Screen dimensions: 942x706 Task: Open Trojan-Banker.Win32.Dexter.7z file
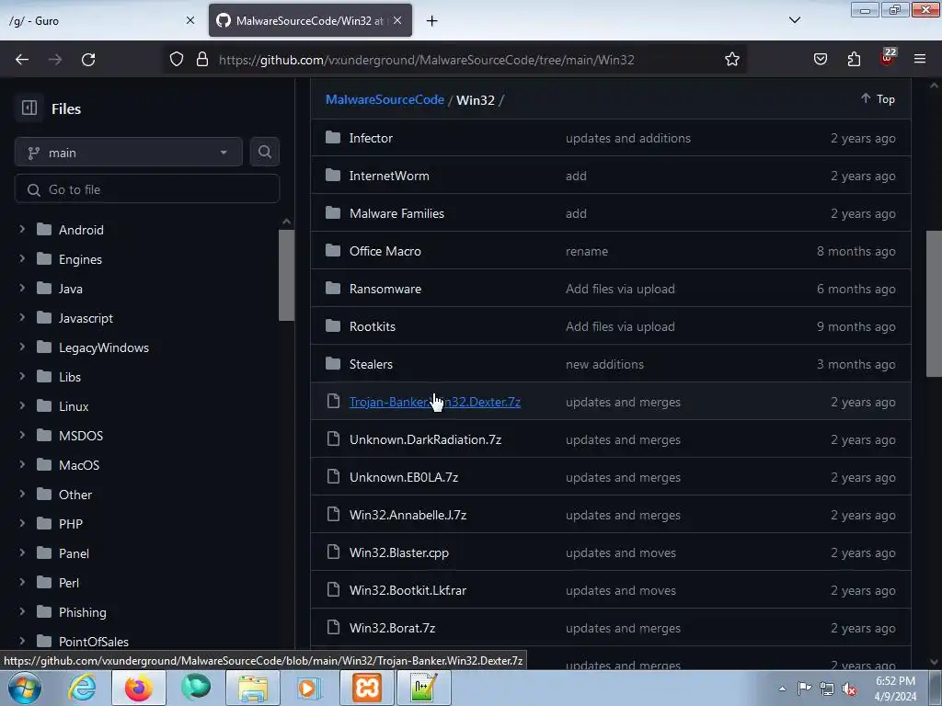[435, 403]
